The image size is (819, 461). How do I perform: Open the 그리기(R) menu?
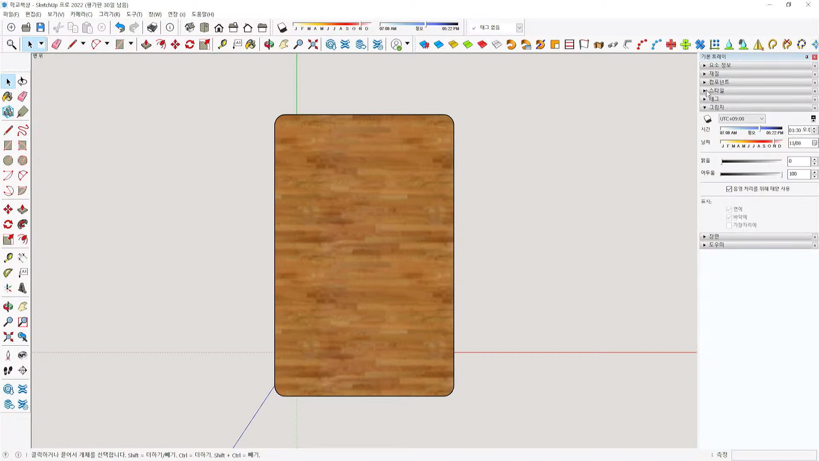coord(109,15)
